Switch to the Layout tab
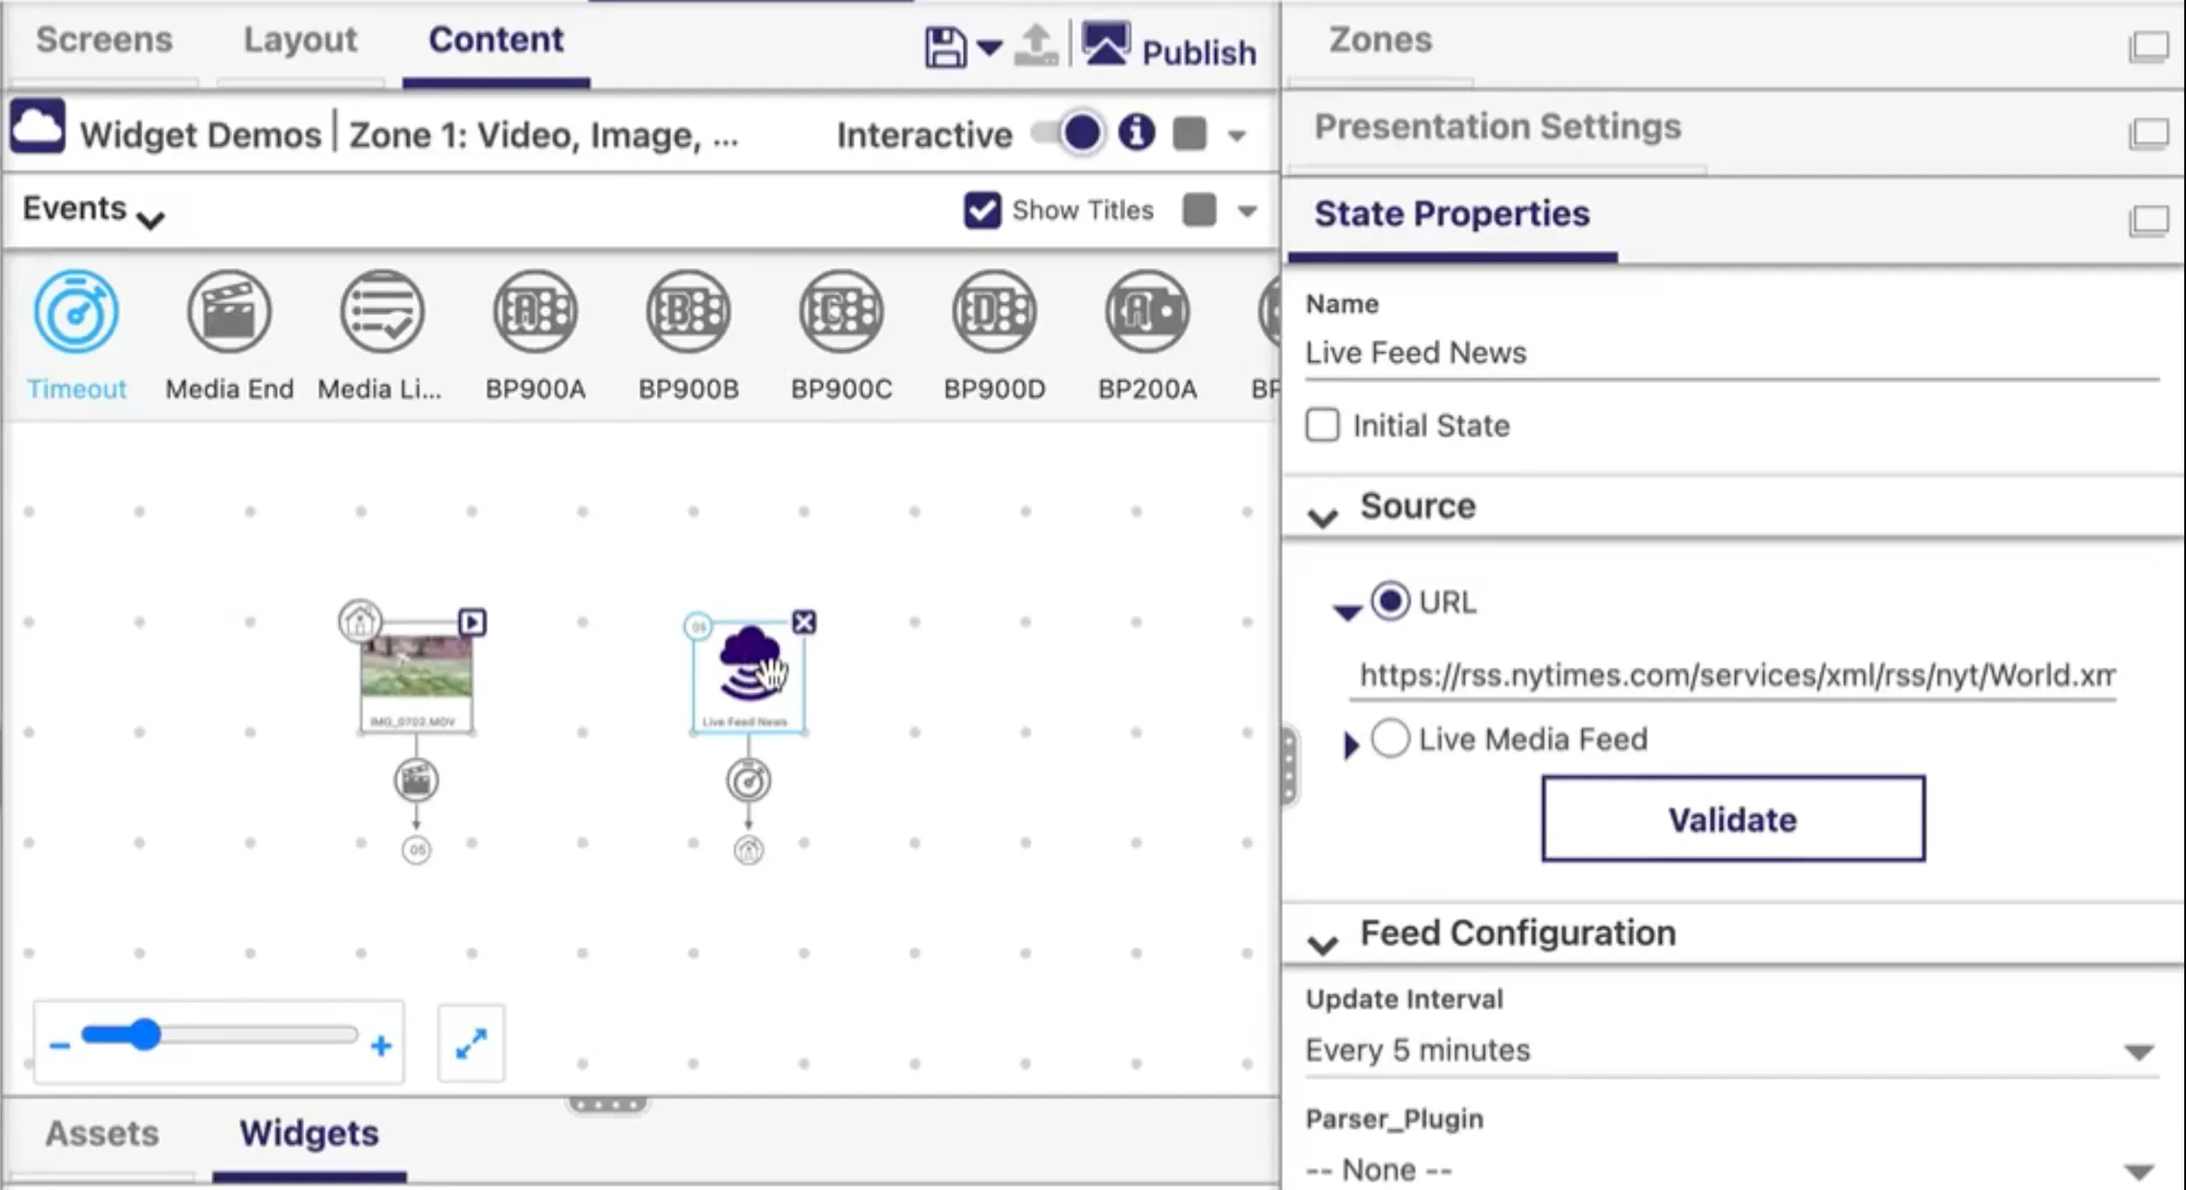Screen dimensions: 2186x1190 301,40
